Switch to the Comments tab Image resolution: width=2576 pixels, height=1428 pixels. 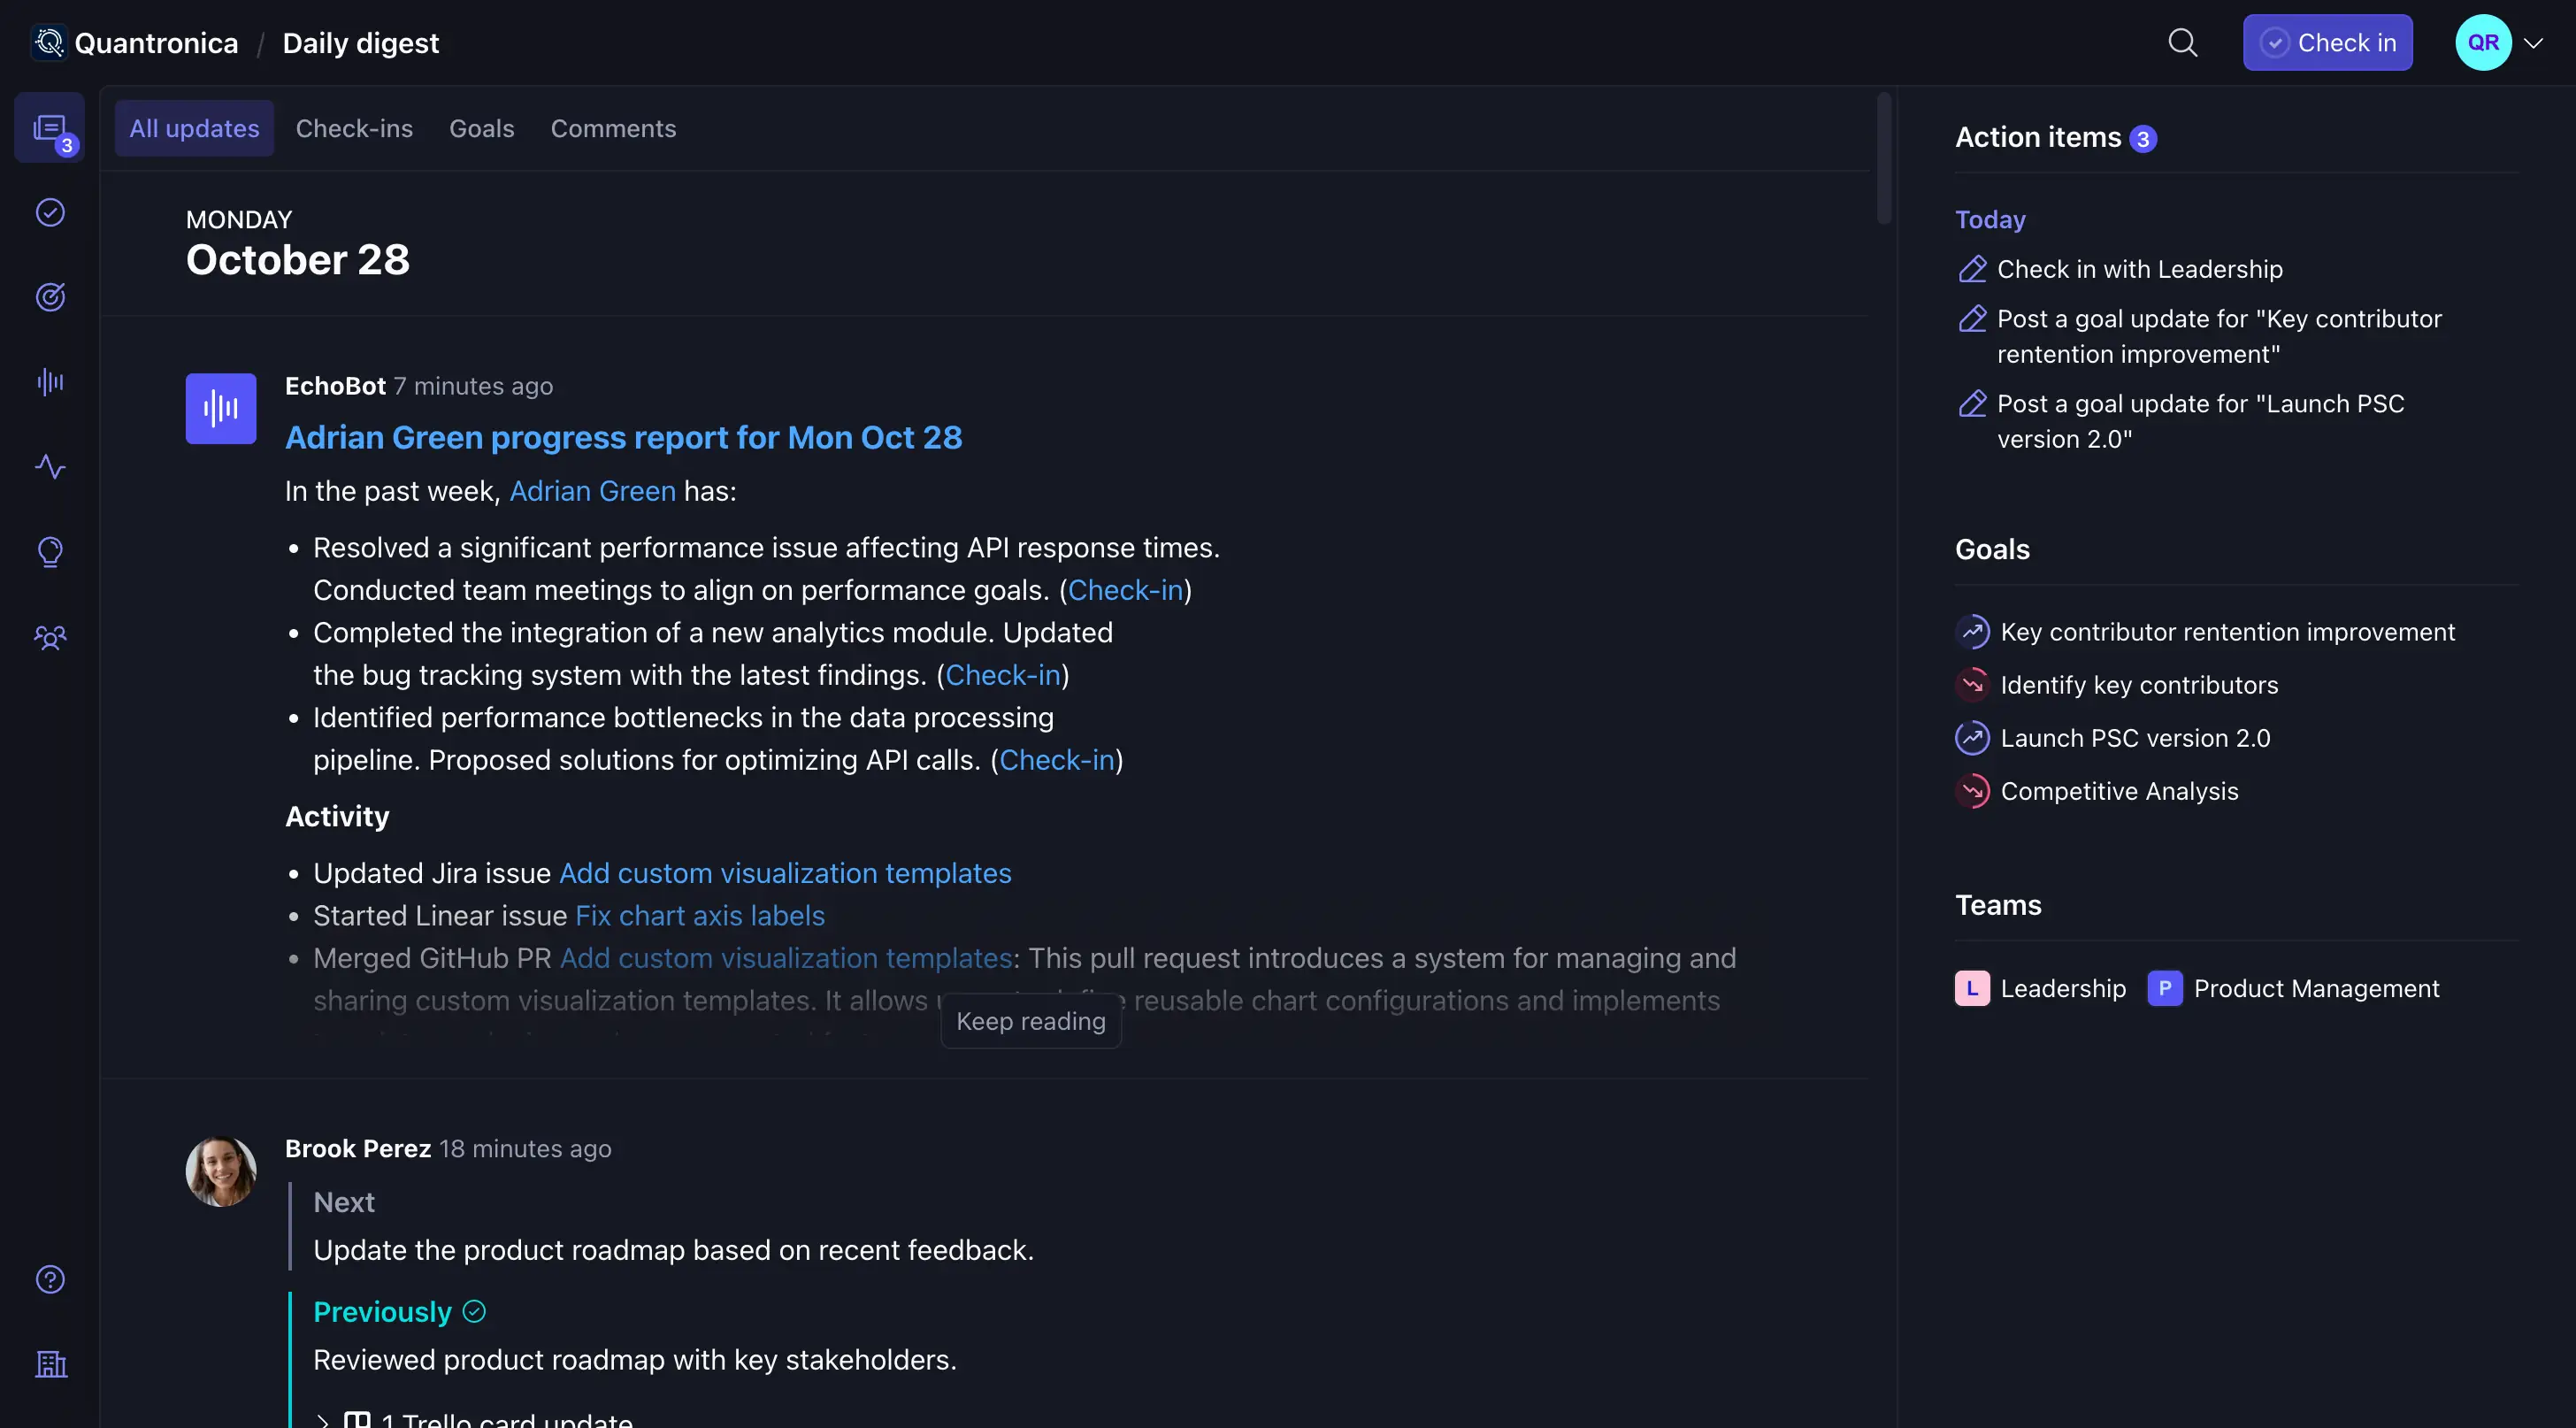[613, 129]
